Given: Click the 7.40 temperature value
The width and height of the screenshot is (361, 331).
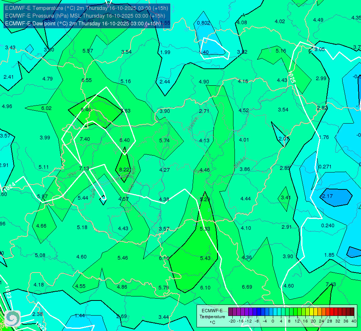Looking at the screenshot, I should (85, 139).
